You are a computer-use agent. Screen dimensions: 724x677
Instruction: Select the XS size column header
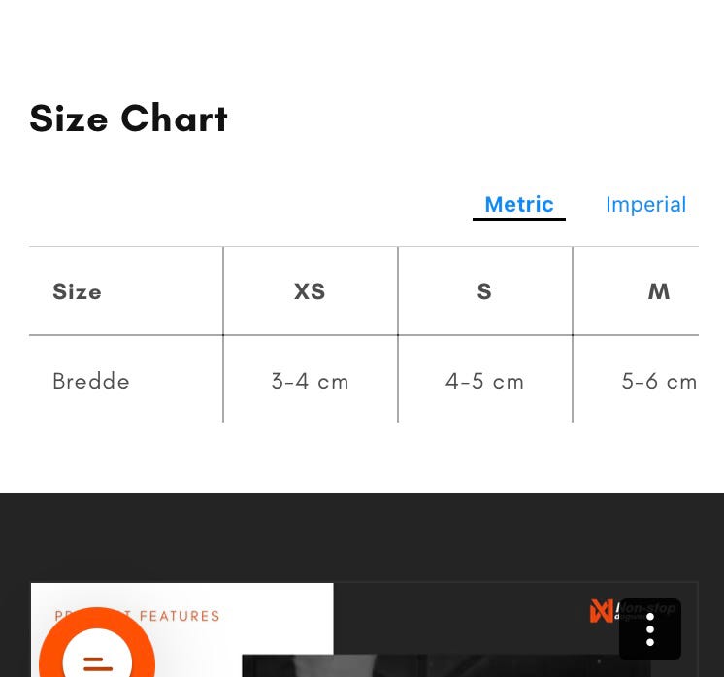tap(310, 291)
